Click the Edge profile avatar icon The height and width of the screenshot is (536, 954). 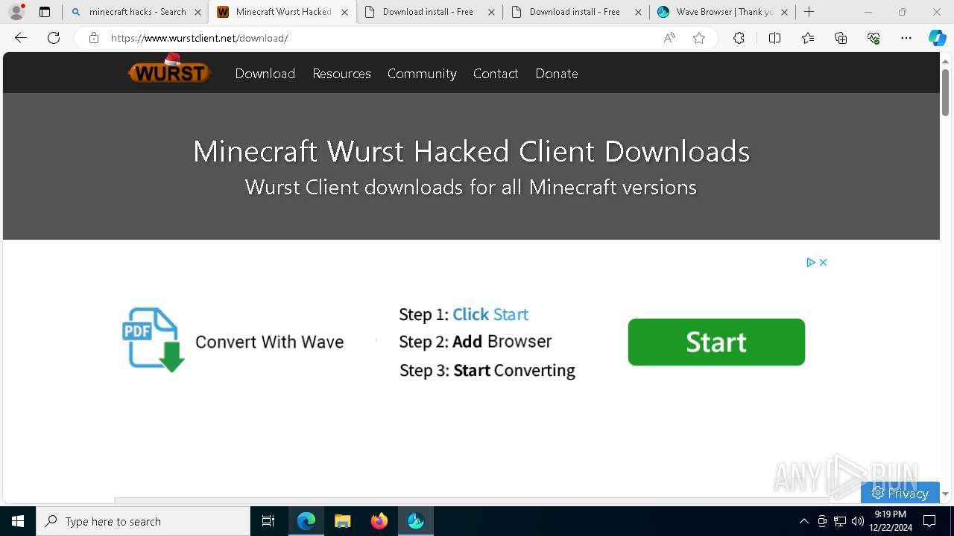click(16, 12)
